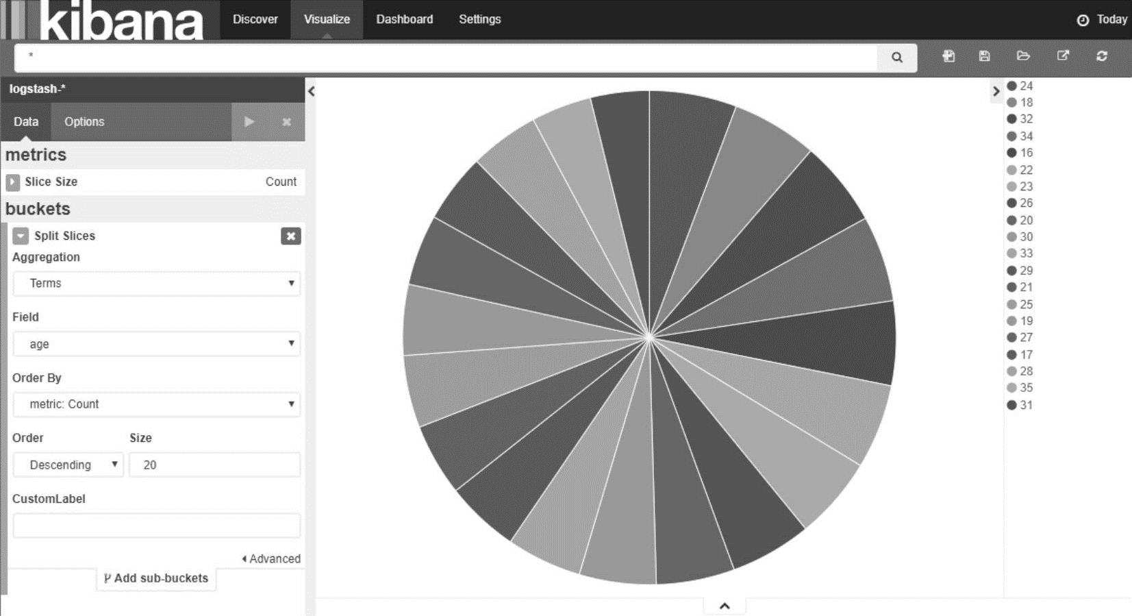
Task: Remove the Split Slices bucket
Action: point(291,236)
